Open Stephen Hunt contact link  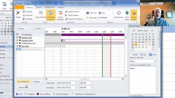click(x=27, y=38)
